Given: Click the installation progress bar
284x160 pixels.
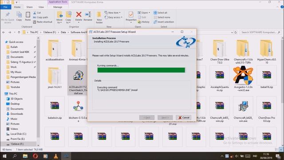Looking at the screenshot, I should 141,70.
